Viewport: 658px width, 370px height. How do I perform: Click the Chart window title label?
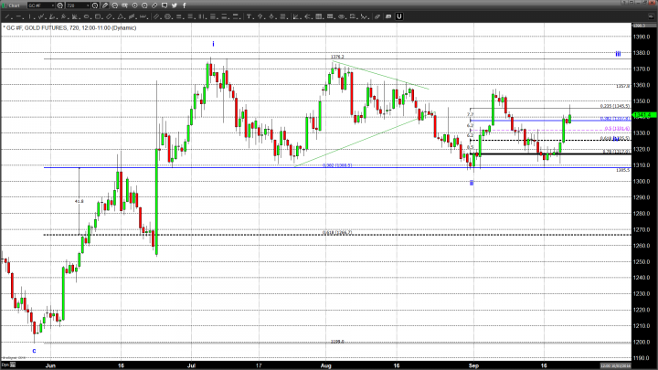coord(14,5)
